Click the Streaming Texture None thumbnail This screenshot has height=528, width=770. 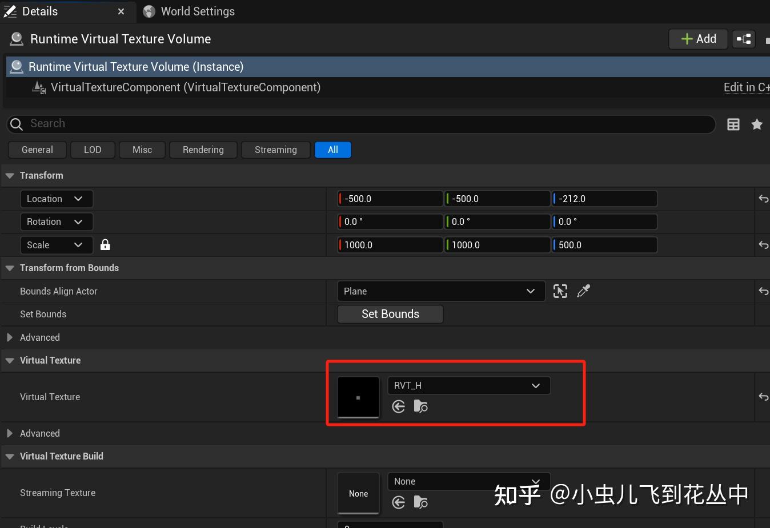[x=358, y=493]
